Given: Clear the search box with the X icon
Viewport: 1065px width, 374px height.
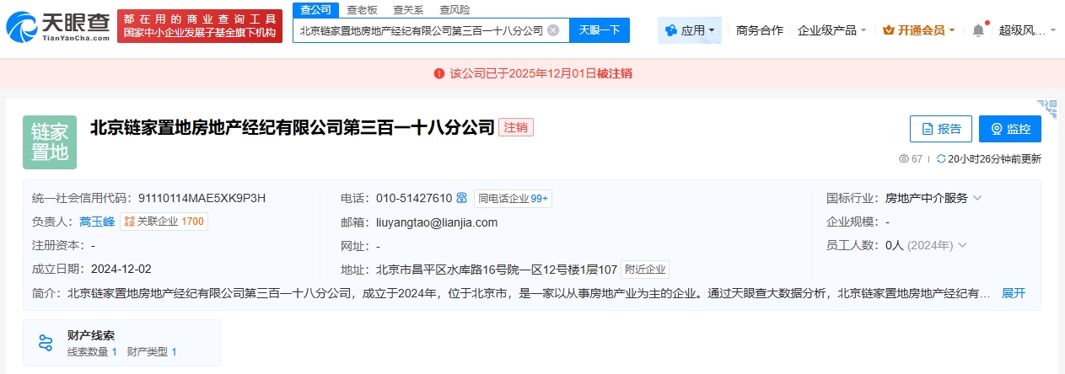Looking at the screenshot, I should [x=553, y=30].
